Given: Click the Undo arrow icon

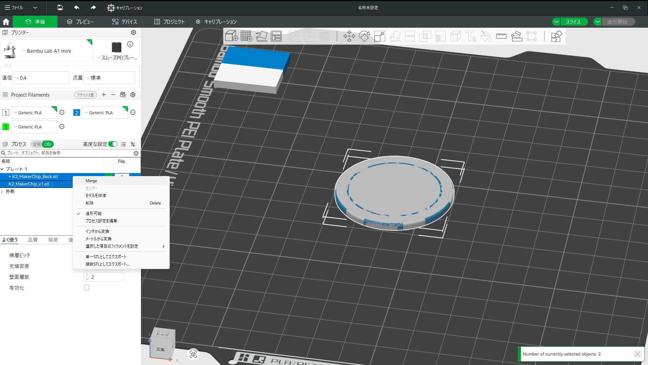Looking at the screenshot, I should tap(77, 7).
